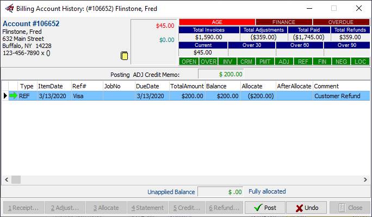Screen dimensions: 372x217
Task: Click the teal $0.00 amount
Action: click(167, 40)
